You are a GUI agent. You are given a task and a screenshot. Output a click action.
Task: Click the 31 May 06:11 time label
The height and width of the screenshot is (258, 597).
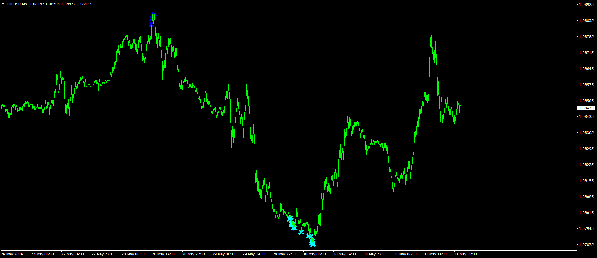pos(405,254)
